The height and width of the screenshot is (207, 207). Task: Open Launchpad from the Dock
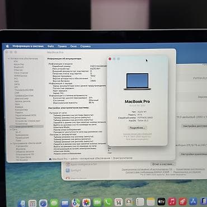click(32, 203)
